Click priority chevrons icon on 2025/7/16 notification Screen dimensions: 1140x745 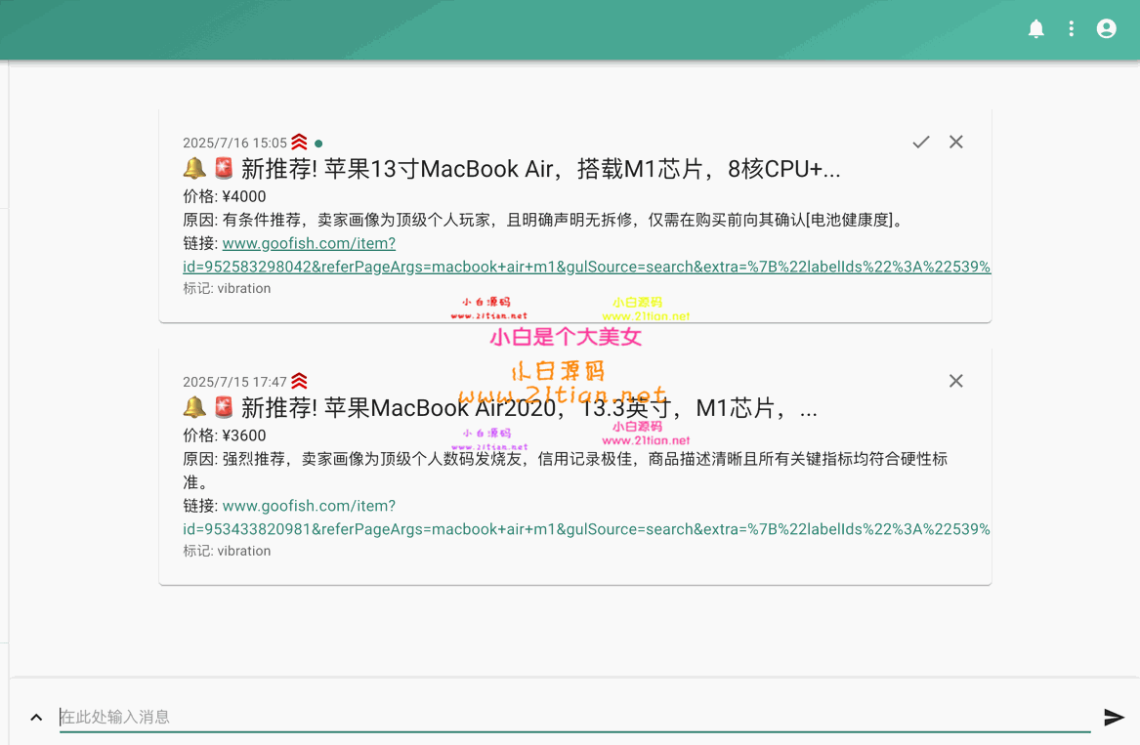(x=300, y=142)
